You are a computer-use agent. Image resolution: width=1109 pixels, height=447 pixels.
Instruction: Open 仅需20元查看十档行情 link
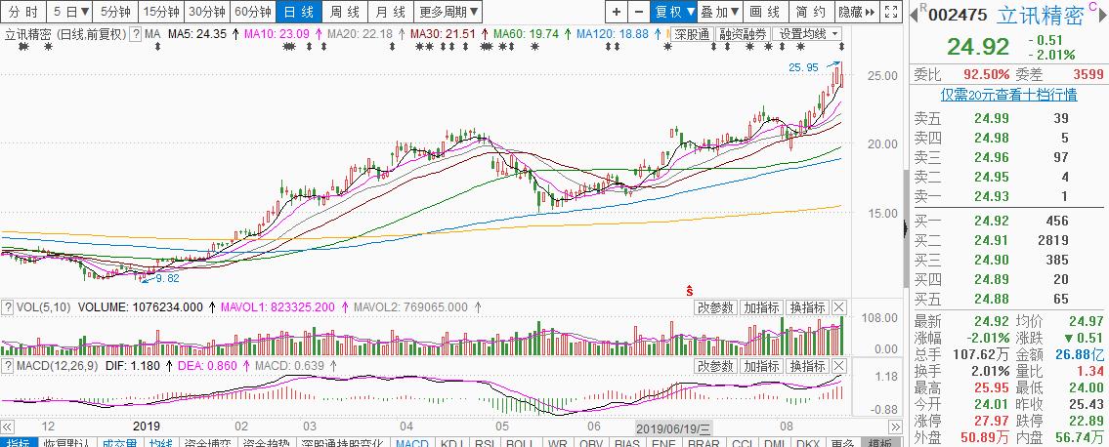click(1007, 95)
